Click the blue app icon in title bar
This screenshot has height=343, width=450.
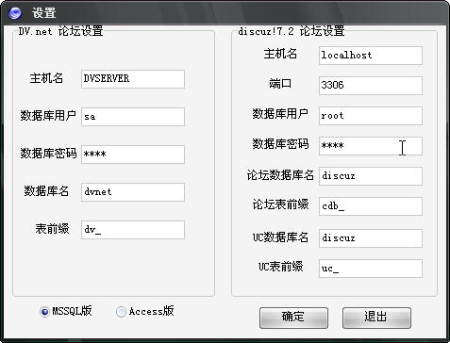click(x=15, y=13)
